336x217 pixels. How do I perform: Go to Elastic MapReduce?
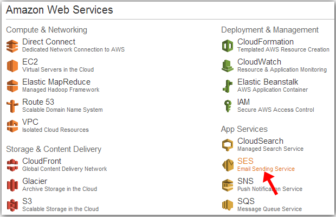click(x=56, y=82)
